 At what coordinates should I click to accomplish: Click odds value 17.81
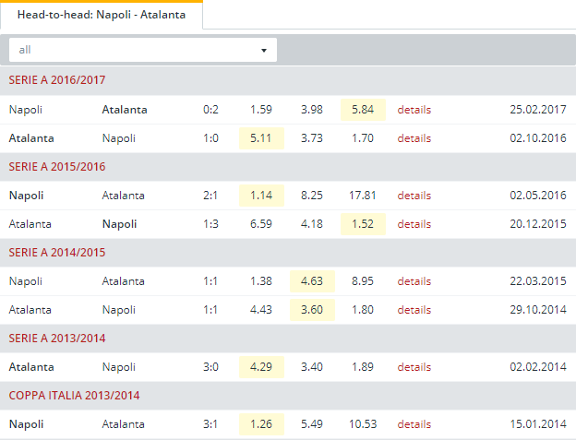363,196
